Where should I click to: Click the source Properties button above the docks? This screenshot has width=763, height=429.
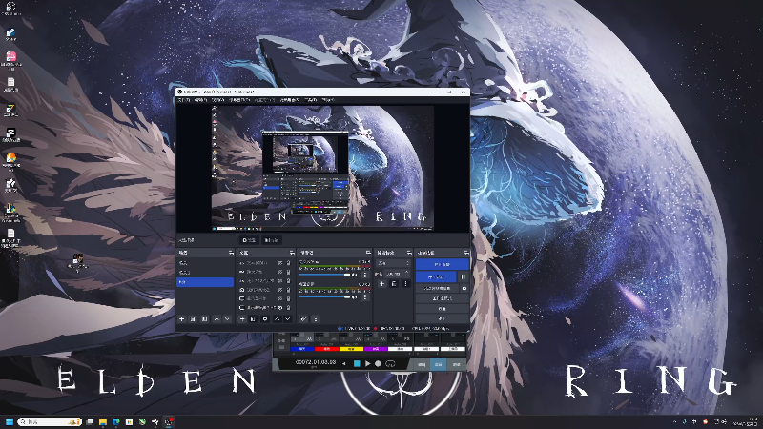click(250, 240)
